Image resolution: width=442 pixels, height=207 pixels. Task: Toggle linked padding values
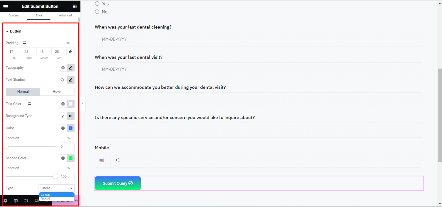[x=71, y=51]
